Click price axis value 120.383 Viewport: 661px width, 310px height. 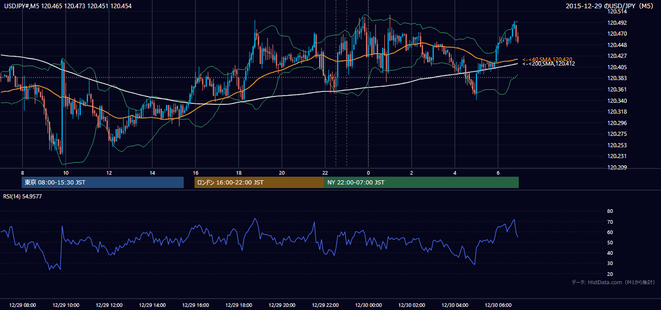pyautogui.click(x=617, y=78)
